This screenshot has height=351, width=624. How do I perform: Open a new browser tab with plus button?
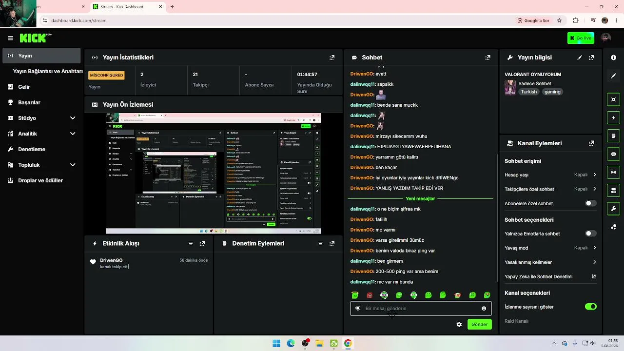tap(172, 7)
